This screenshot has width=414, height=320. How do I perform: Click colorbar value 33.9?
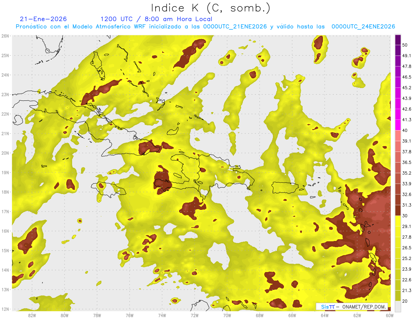click(x=406, y=184)
